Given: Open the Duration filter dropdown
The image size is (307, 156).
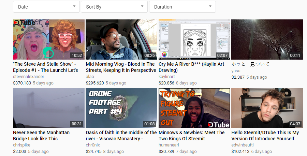Looking at the screenshot, I should 182,7.
